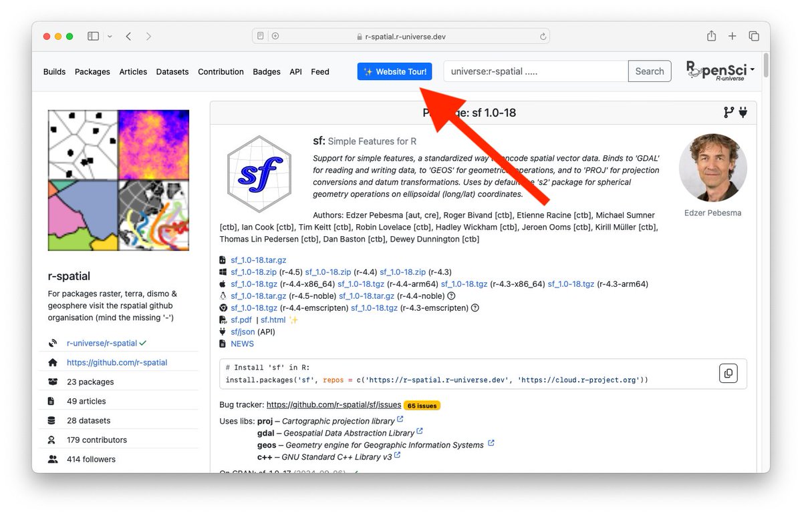The width and height of the screenshot is (802, 515).
Task: Copy the install.packages code snippet
Action: point(728,373)
